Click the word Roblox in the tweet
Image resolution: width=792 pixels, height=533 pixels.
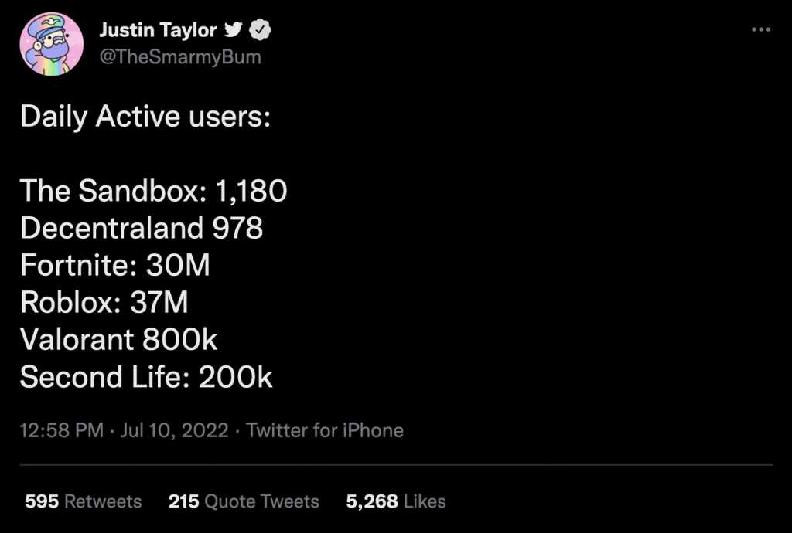click(66, 302)
